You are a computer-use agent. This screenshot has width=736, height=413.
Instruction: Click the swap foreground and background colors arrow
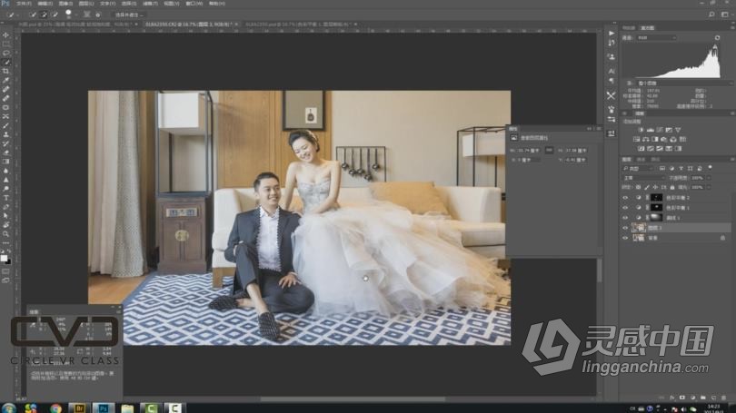(9, 251)
